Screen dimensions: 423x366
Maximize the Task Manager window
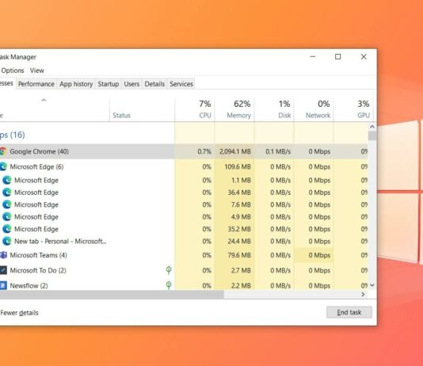point(338,56)
